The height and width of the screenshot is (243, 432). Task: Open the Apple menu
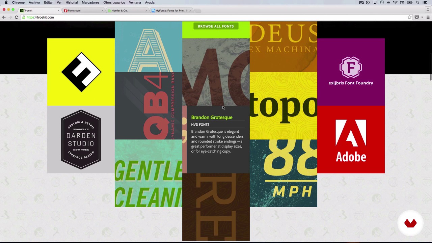pyautogui.click(x=6, y=2)
